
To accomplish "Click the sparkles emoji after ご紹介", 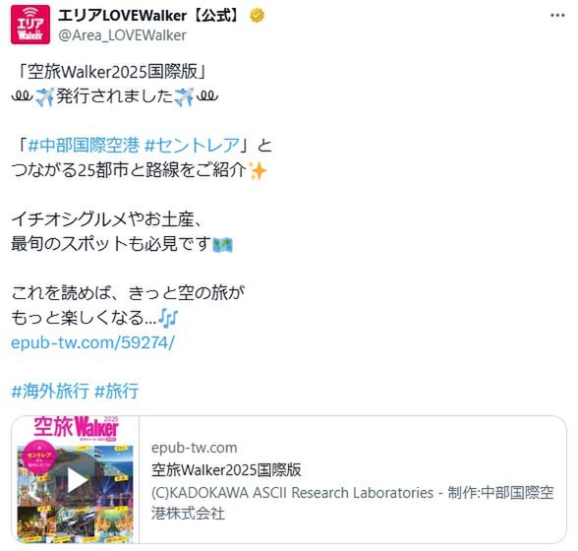I will point(258,170).
